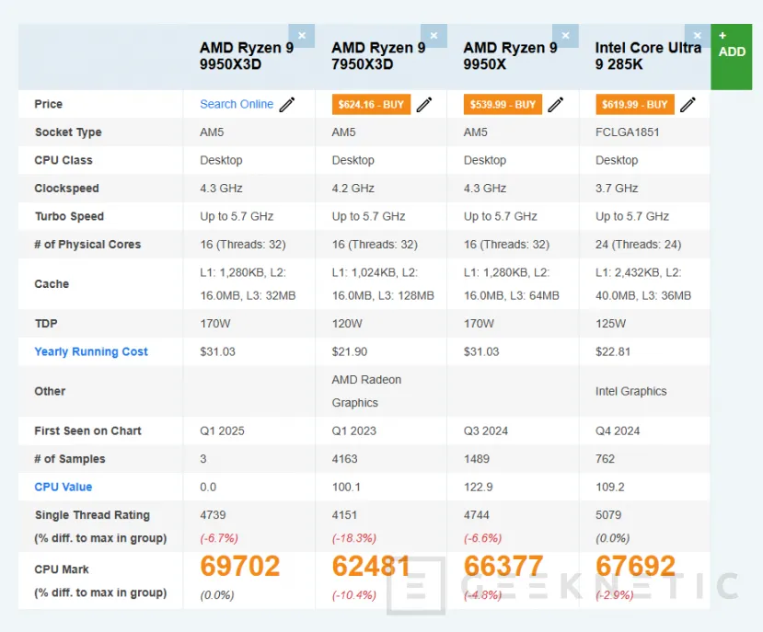This screenshot has width=763, height=632.
Task: Click CPU Mark score 67692
Action: tap(635, 566)
